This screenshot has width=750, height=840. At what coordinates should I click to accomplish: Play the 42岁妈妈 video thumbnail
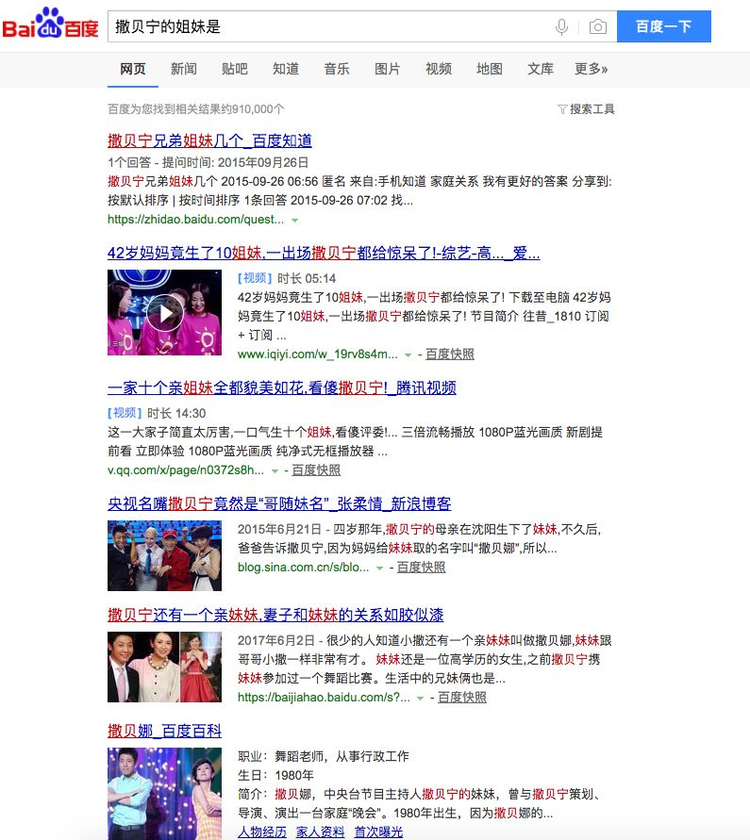(x=164, y=312)
